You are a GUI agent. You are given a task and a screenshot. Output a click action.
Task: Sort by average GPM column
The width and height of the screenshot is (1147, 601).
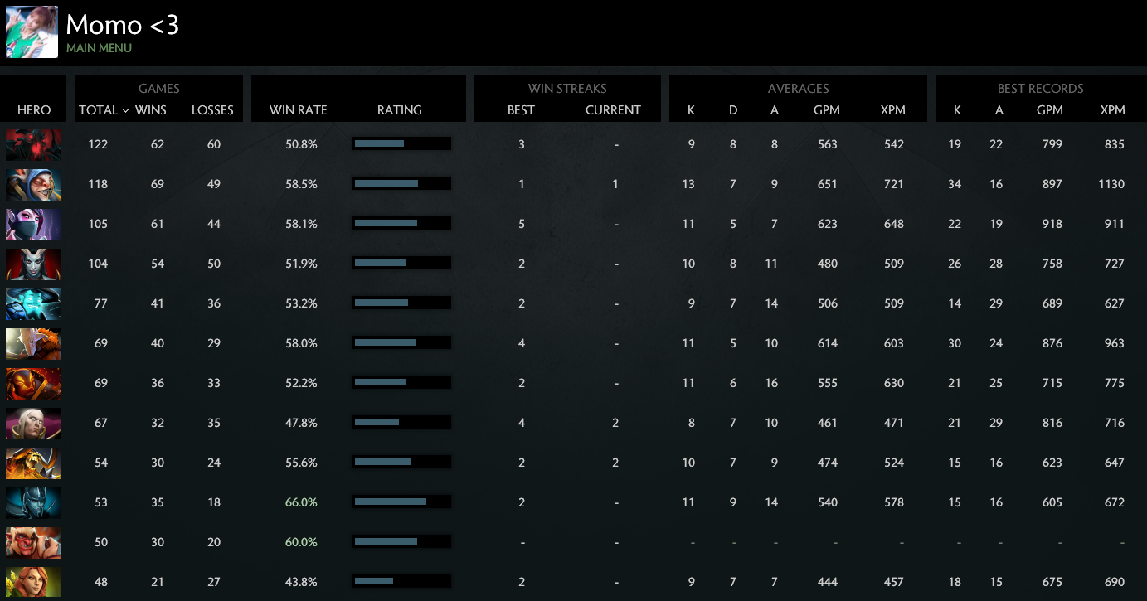827,109
